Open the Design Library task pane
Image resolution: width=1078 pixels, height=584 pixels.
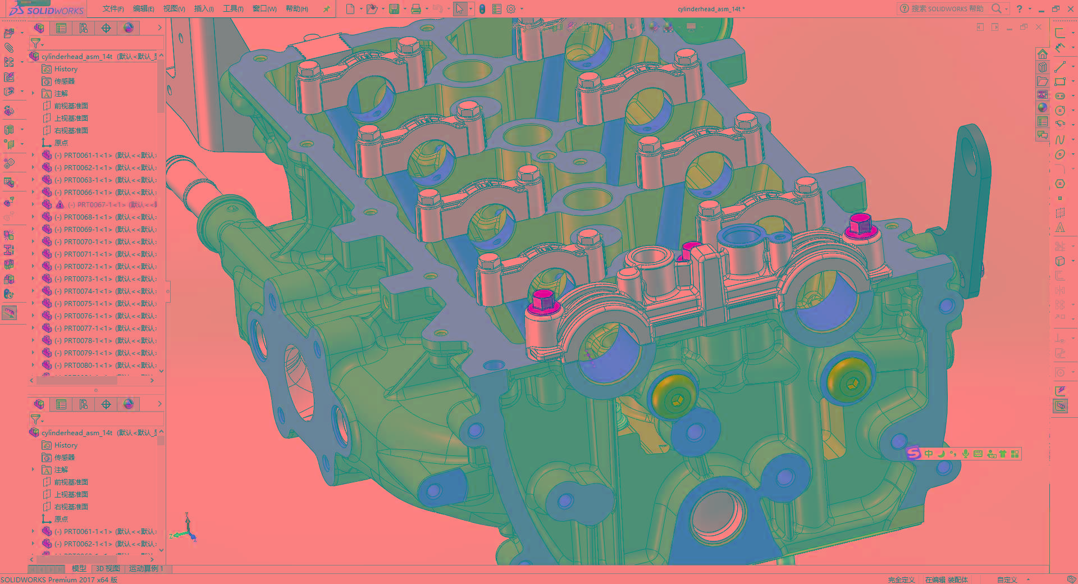click(1043, 67)
